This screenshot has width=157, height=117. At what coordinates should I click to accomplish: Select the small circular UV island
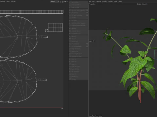click(46, 31)
